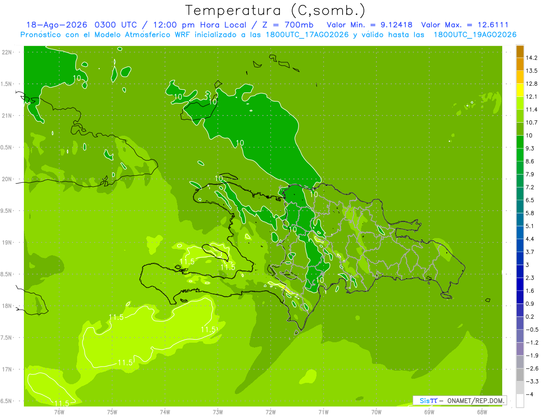Click the '72W' longitude label
541x418 pixels.
[270, 412]
